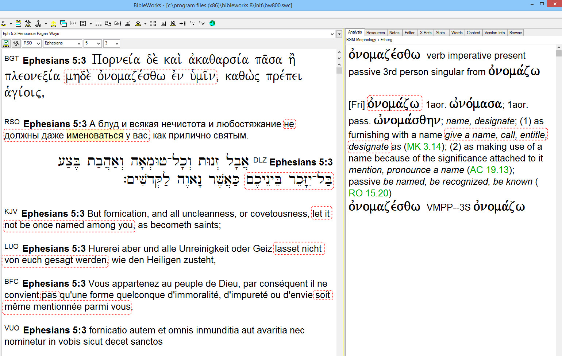Click the Greek word ὀνομαζέσθω in BGT verse
The height and width of the screenshot is (356, 562).
[131, 77]
